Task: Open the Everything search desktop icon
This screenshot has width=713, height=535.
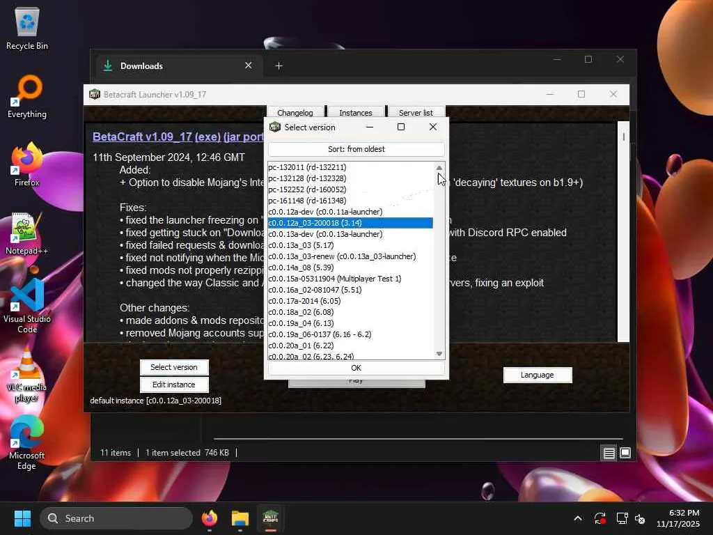Action: point(27,98)
